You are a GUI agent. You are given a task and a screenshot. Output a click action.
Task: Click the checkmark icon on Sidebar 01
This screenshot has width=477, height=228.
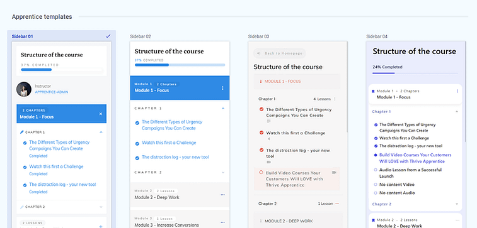[108, 36]
